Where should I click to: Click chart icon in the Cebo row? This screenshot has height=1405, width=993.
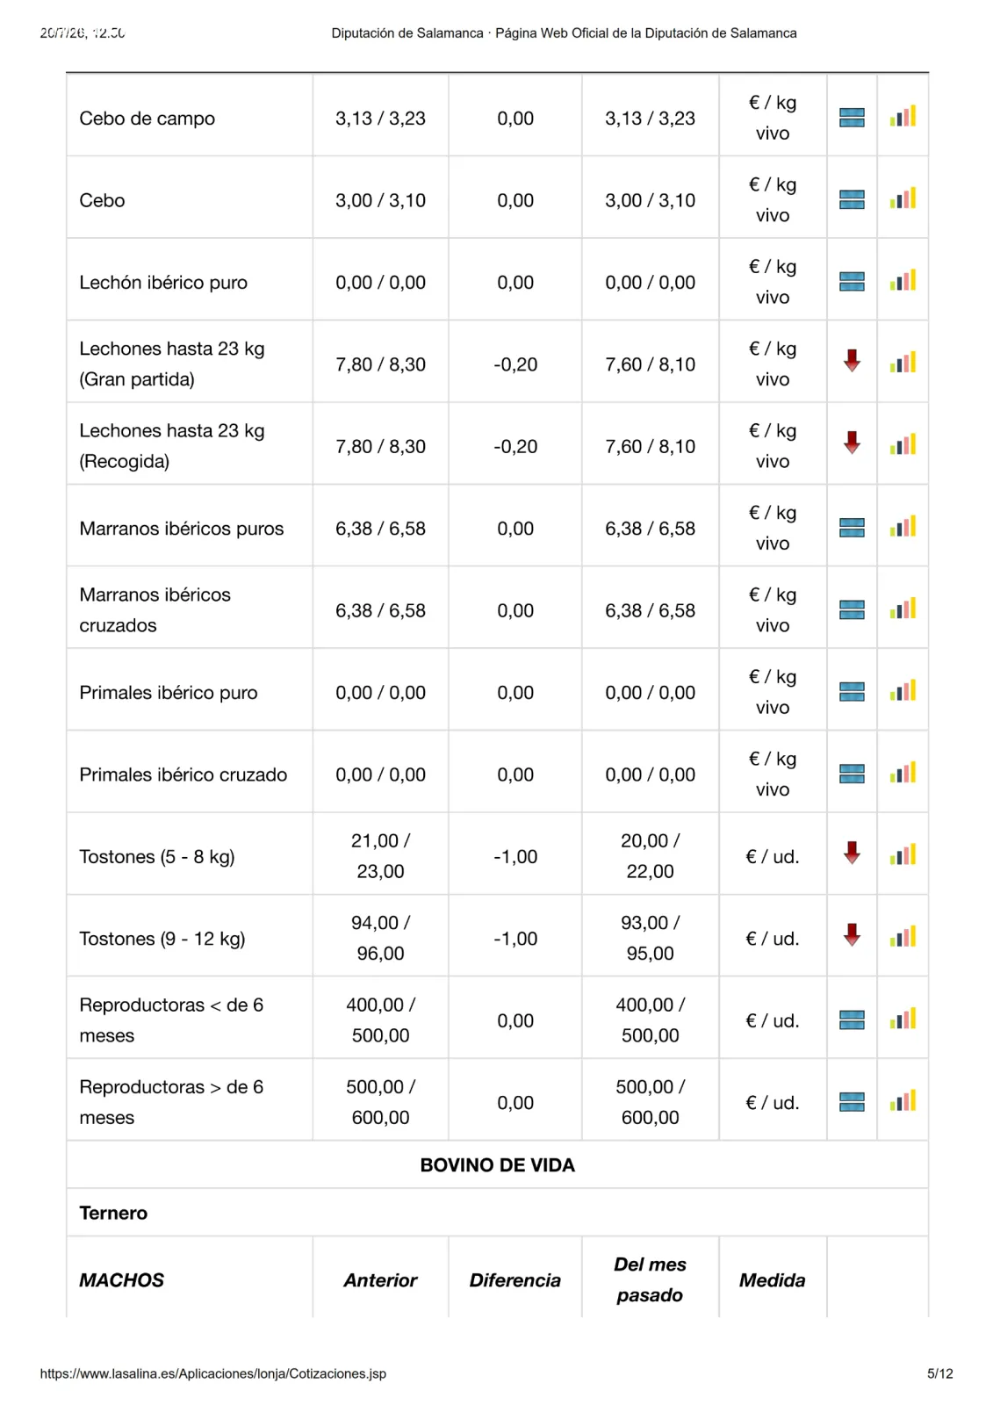(x=903, y=198)
